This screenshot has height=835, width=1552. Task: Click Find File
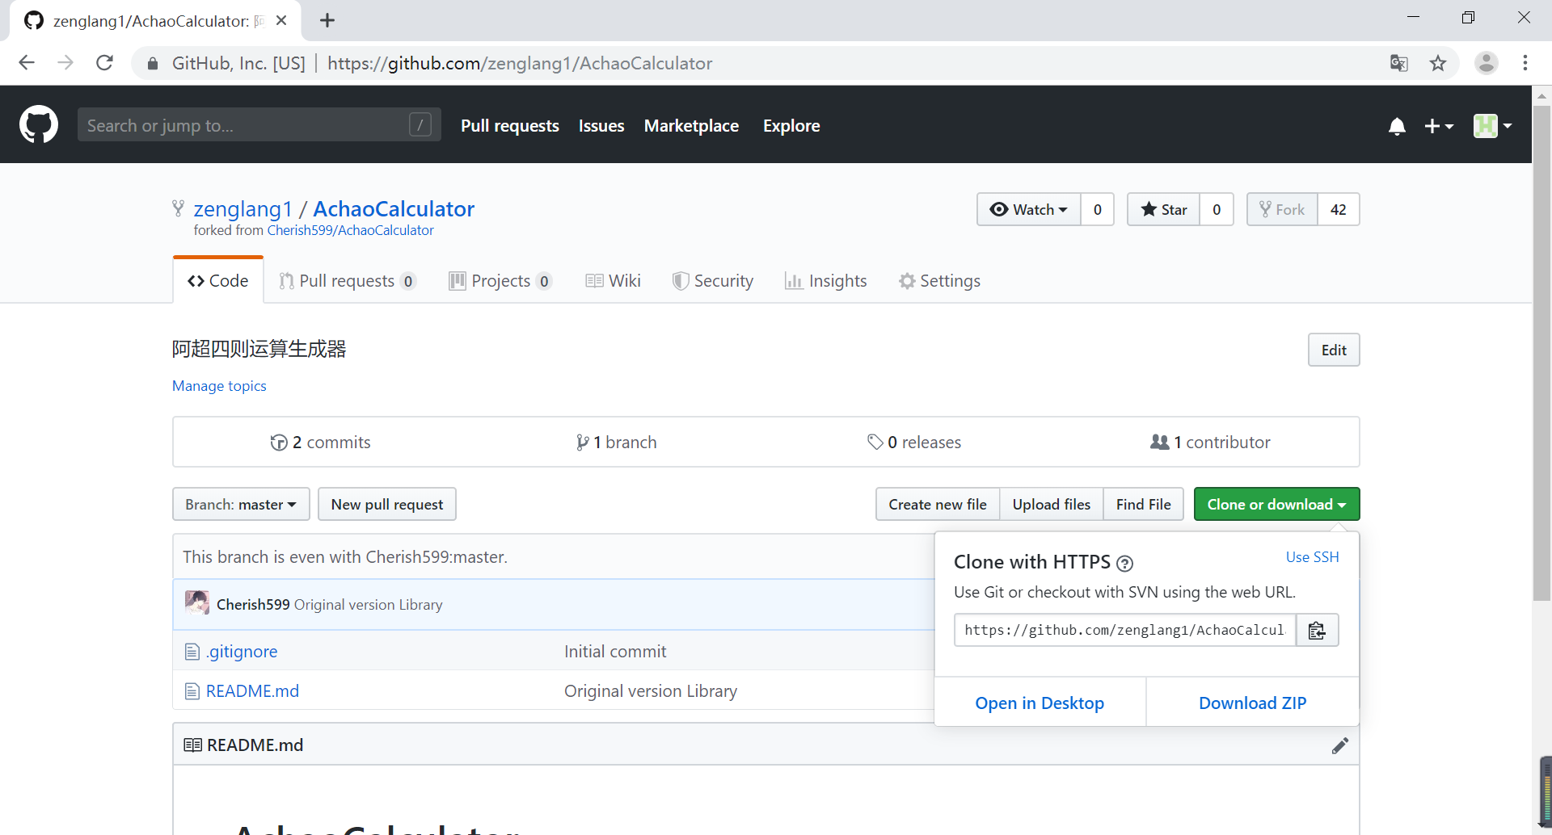(x=1144, y=505)
